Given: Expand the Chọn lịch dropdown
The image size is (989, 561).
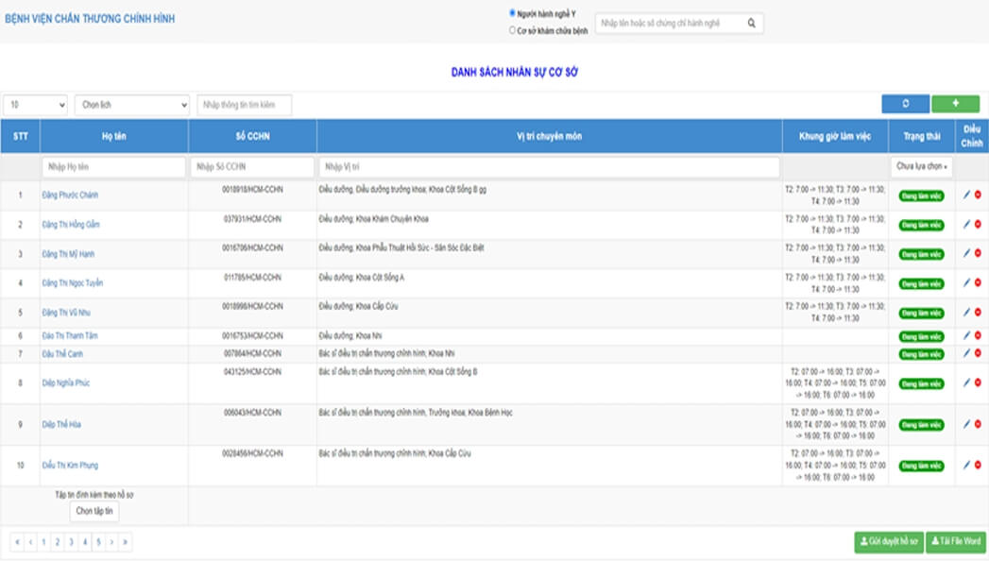Looking at the screenshot, I should (132, 105).
